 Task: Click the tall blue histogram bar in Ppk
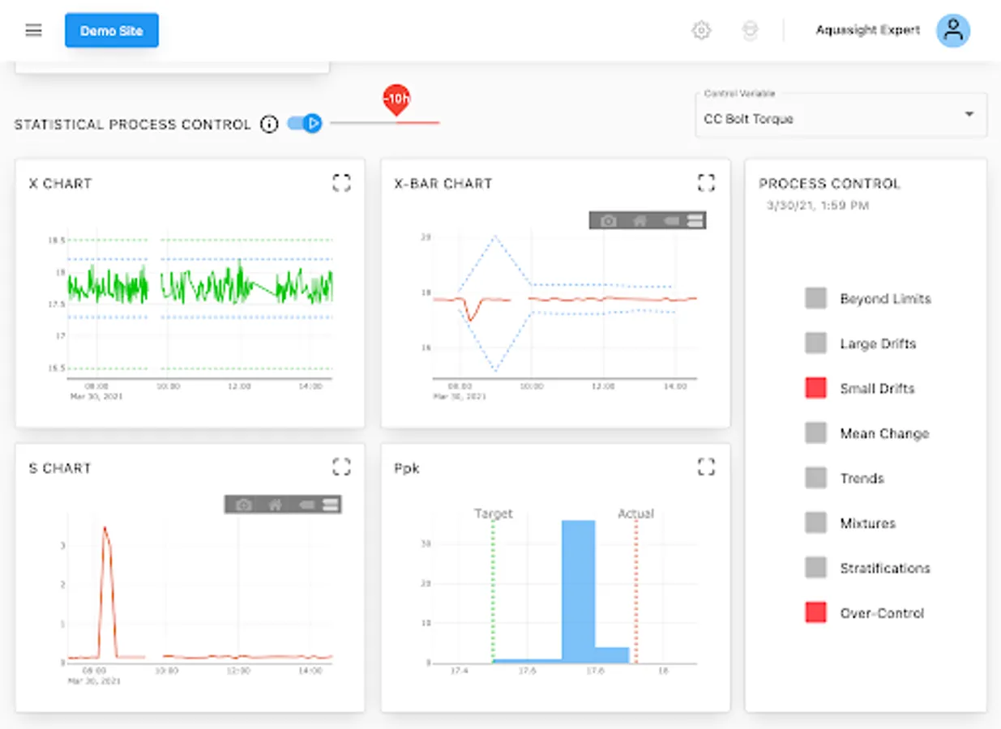(x=578, y=591)
